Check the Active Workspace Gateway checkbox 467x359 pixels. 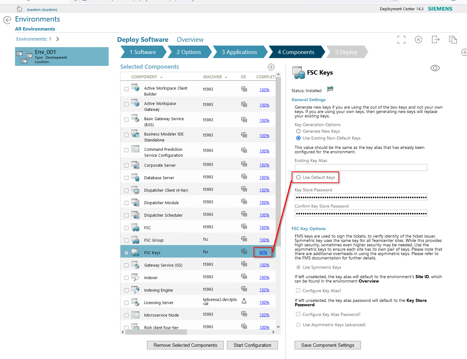coord(126,104)
